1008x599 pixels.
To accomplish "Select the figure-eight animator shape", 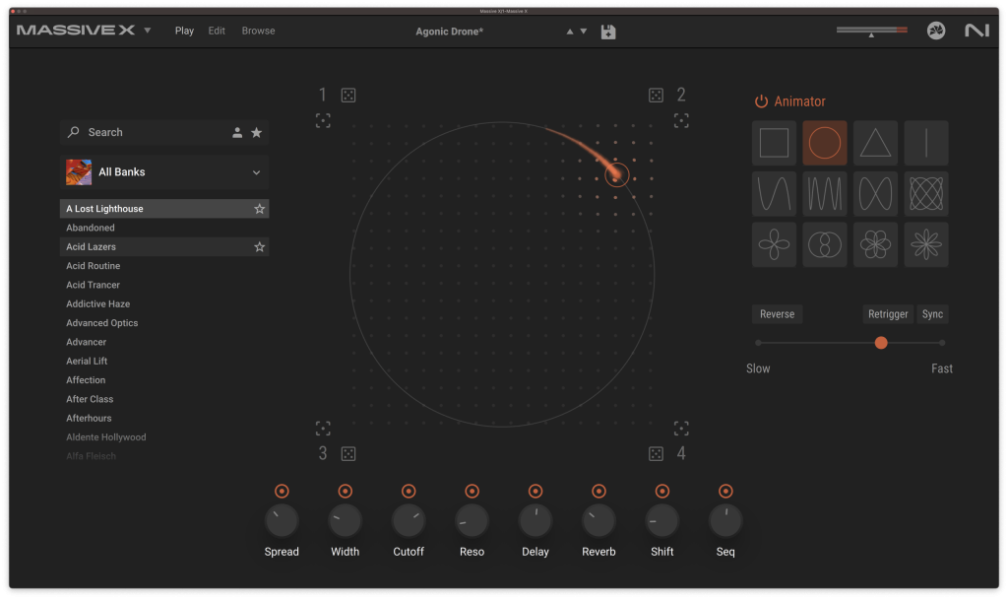I will [x=875, y=193].
